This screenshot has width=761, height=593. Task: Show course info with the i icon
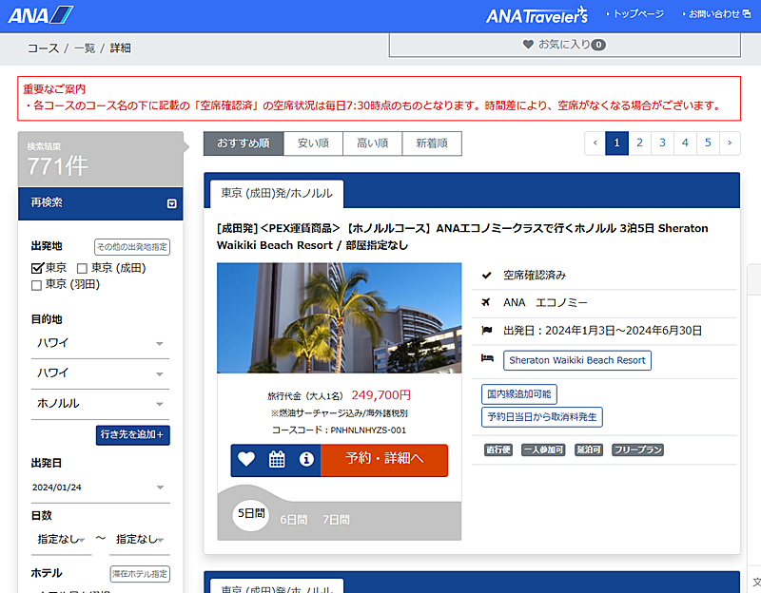(306, 459)
